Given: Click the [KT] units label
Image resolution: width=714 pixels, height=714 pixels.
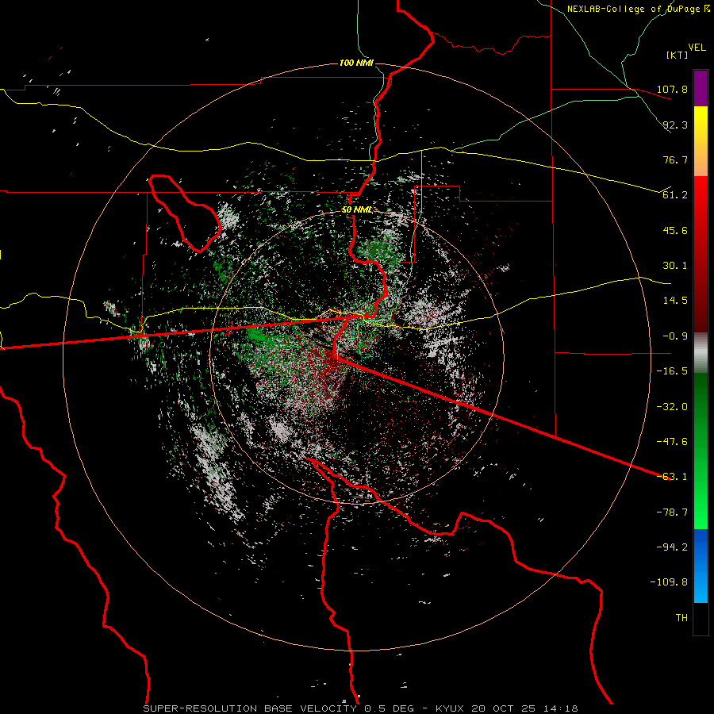Looking at the screenshot, I should pyautogui.click(x=678, y=55).
